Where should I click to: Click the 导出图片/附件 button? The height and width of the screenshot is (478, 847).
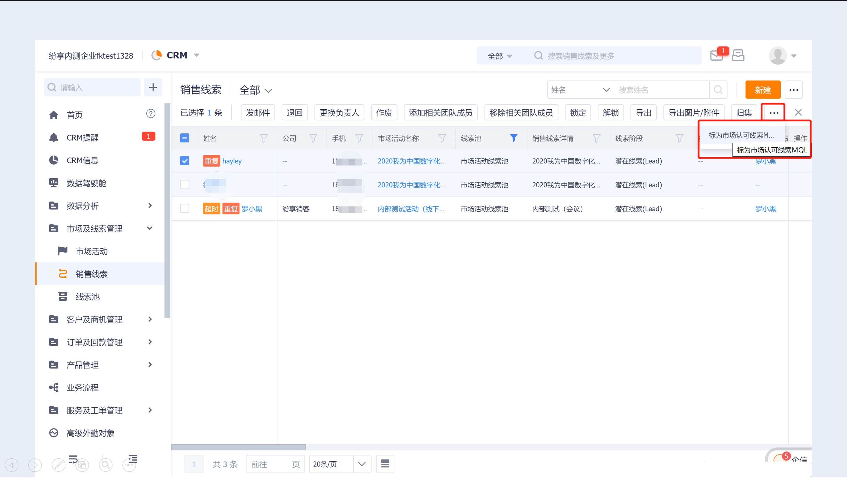(x=693, y=113)
